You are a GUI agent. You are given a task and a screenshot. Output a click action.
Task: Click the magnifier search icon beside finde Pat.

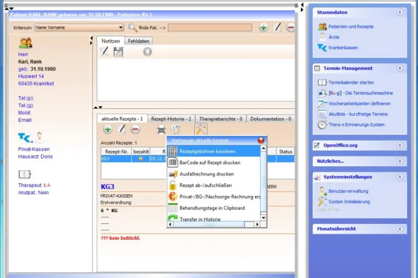133,27
